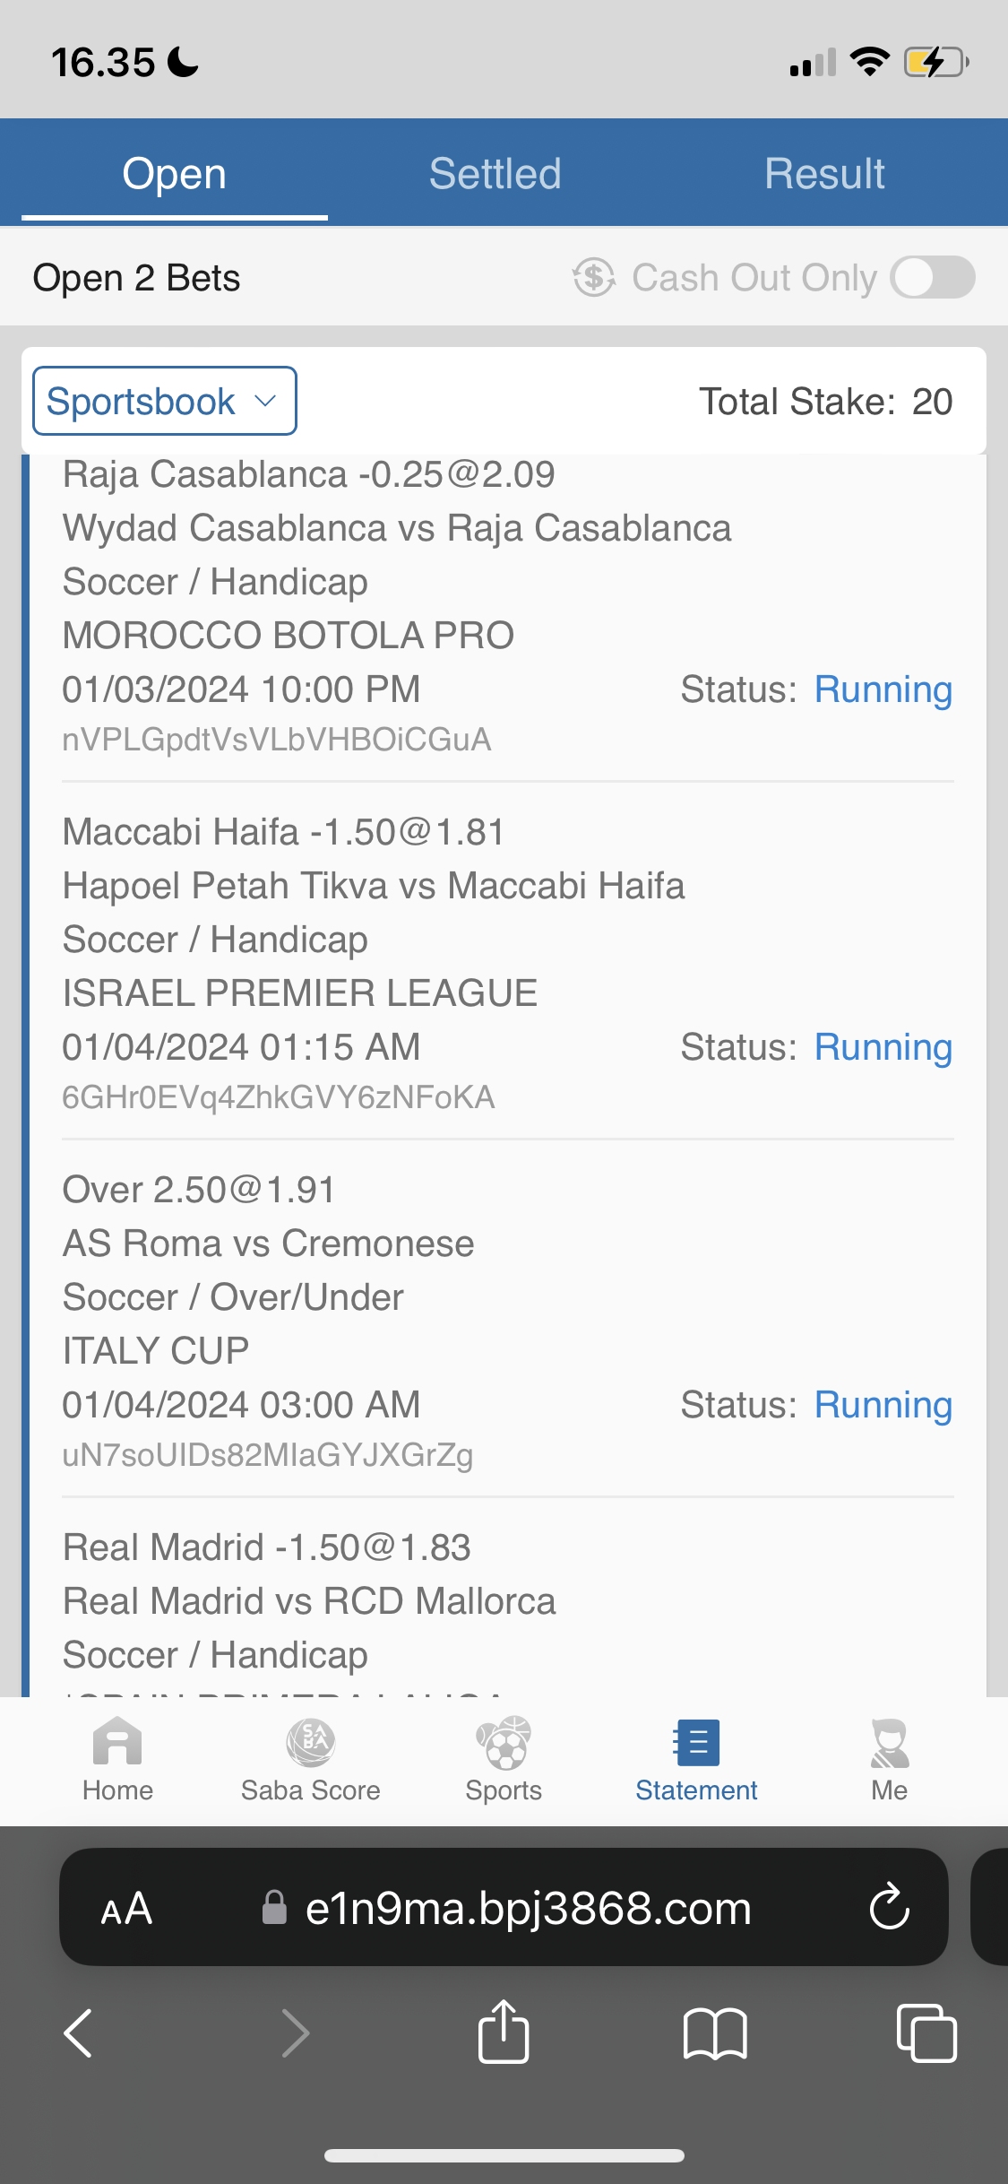Viewport: 1008px width, 2184px height.
Task: Select the Open tab
Action: (174, 173)
